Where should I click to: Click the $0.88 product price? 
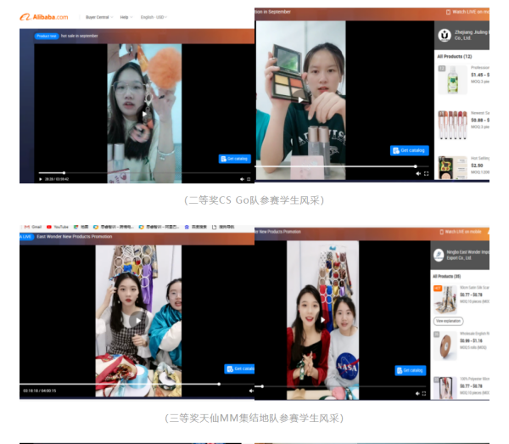tap(480, 121)
